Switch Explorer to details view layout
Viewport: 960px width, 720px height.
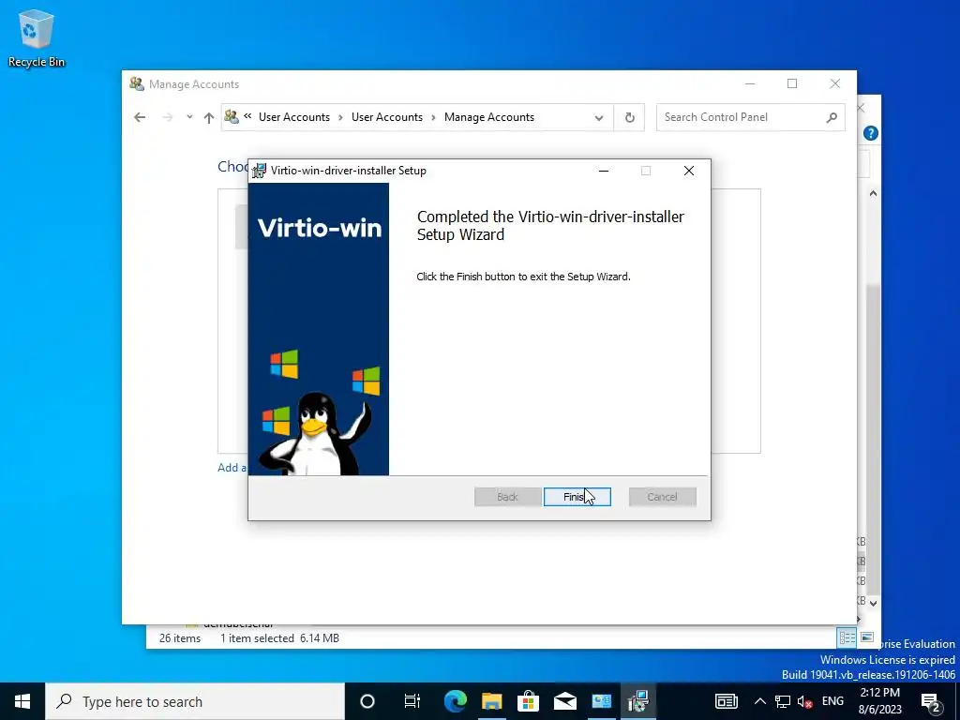tap(847, 637)
